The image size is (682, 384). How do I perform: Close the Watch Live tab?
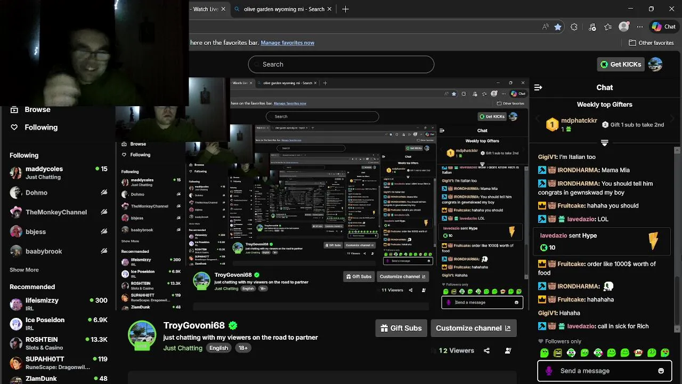click(223, 9)
